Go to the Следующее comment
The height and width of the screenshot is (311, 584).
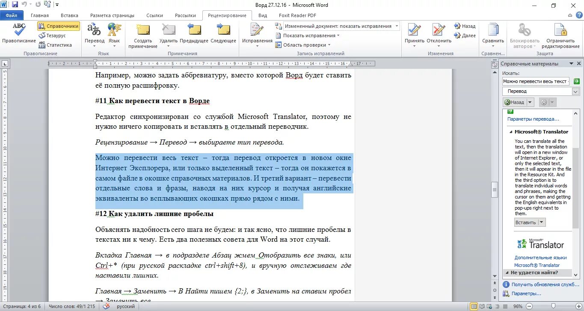coord(223,33)
